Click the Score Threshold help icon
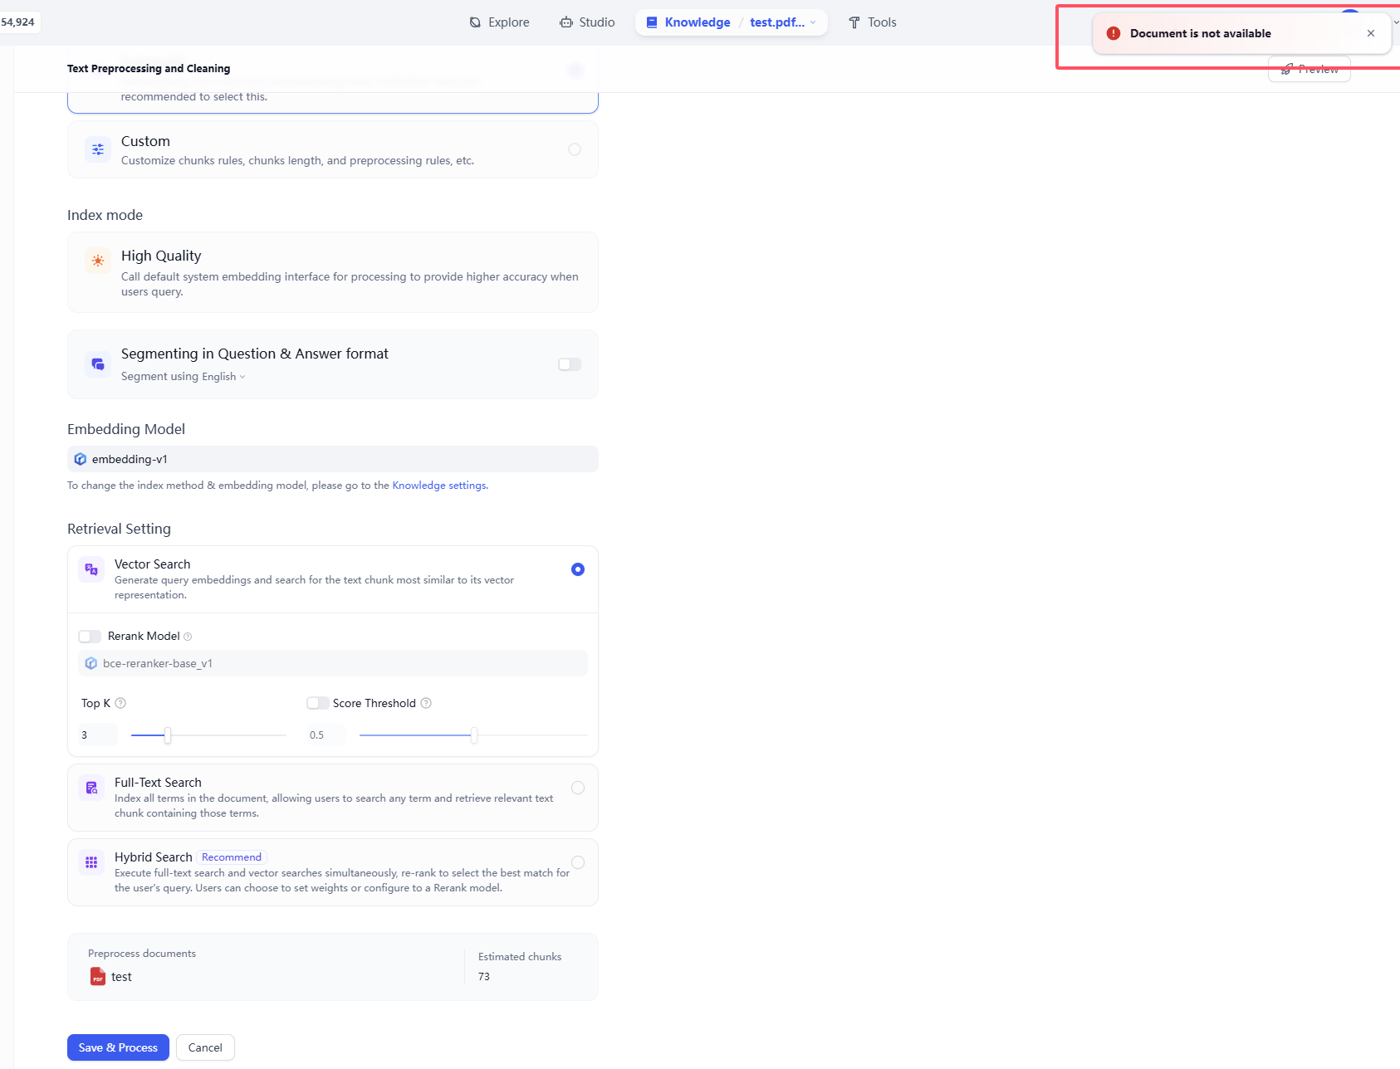The height and width of the screenshot is (1069, 1400). pos(426,703)
